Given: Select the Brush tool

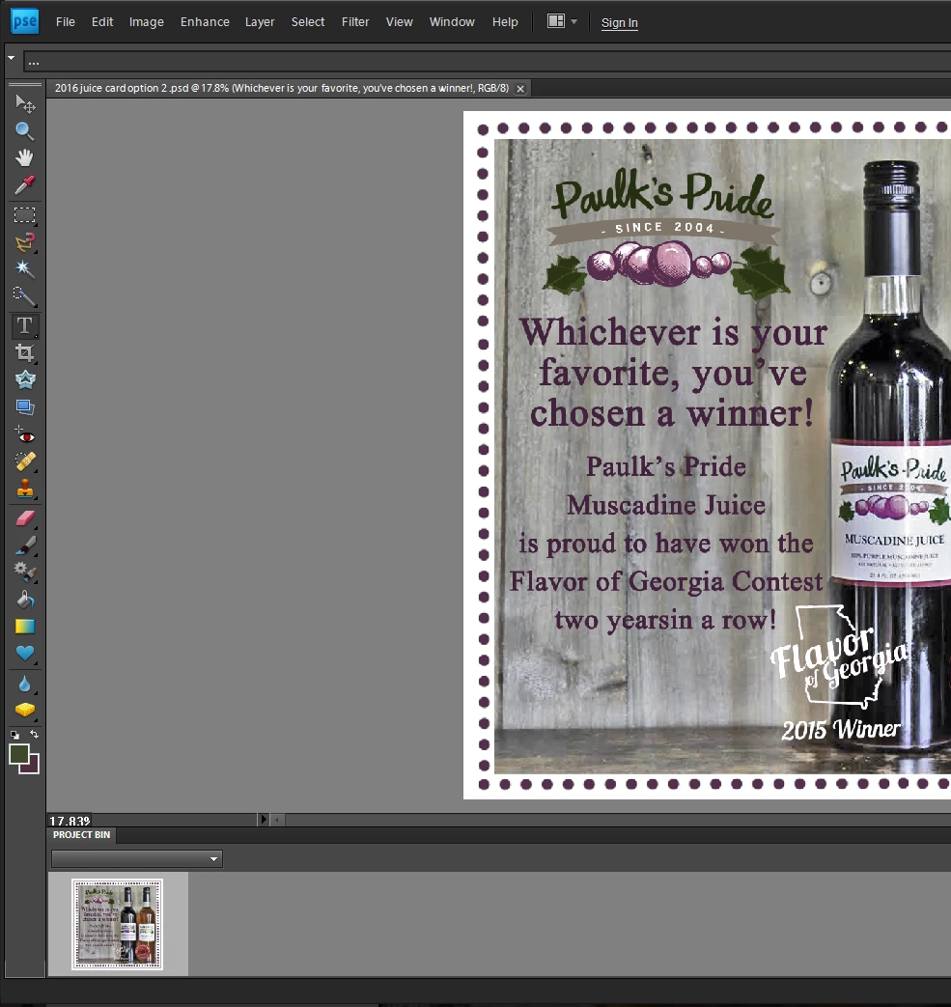Looking at the screenshot, I should (x=24, y=545).
